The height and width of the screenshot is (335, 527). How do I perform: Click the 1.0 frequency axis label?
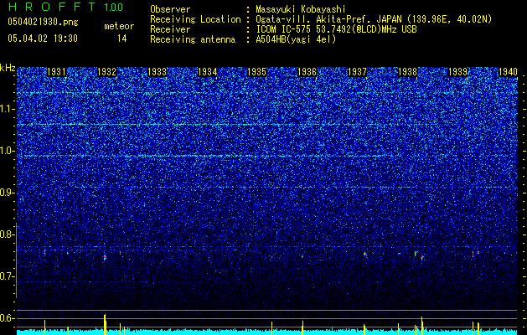(7, 151)
